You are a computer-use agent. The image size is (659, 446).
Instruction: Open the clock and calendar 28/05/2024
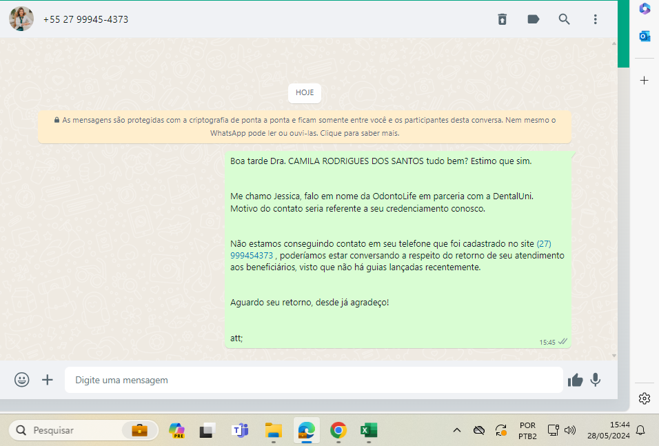click(608, 430)
